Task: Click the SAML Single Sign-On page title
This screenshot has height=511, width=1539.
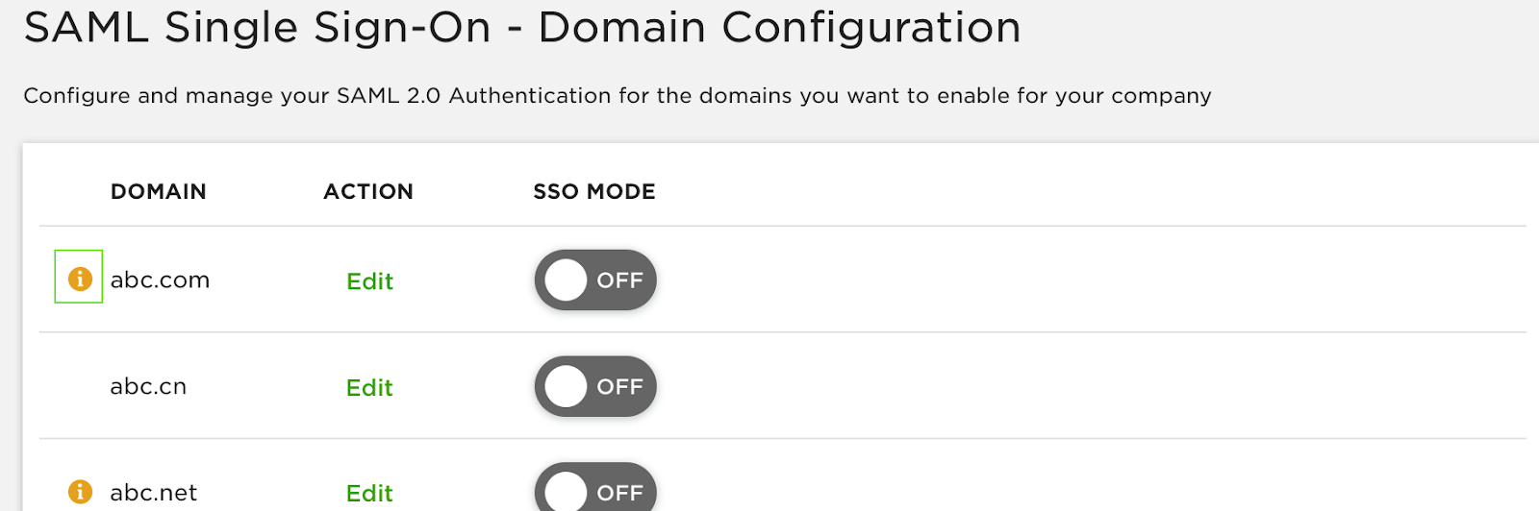Action: 522,28
